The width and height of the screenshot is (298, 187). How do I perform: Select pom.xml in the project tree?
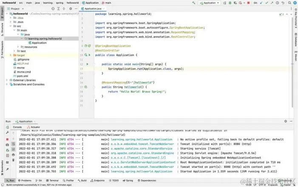22,76
